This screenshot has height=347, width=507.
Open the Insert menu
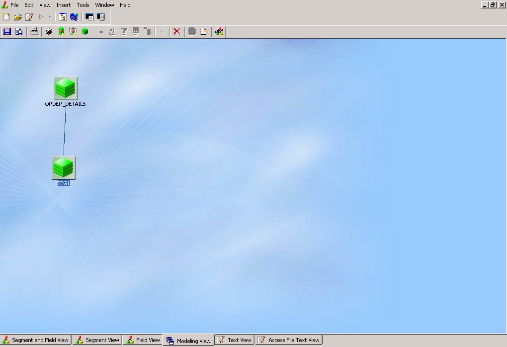point(63,5)
